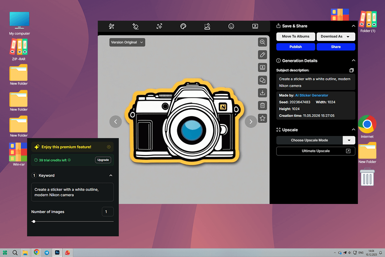The width and height of the screenshot is (385, 257).
Task: Open the Internet Chrome desktop shortcut
Action: pos(367,127)
